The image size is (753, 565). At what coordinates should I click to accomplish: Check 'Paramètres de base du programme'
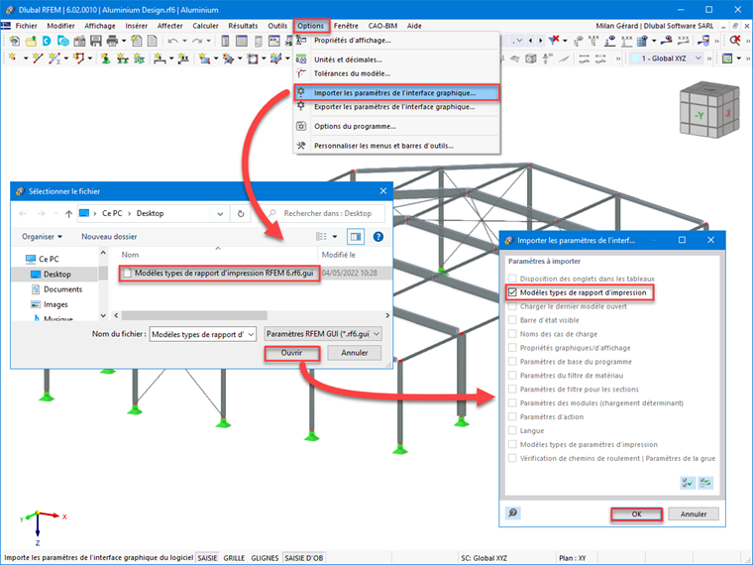pyautogui.click(x=512, y=362)
